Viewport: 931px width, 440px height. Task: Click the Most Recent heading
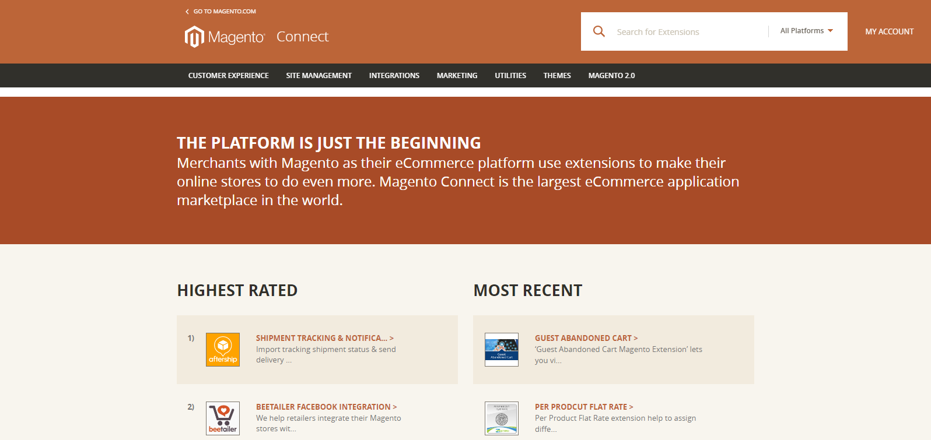528,290
